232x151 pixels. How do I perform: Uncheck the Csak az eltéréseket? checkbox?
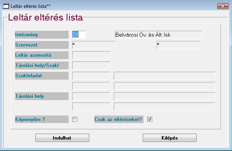150,119
